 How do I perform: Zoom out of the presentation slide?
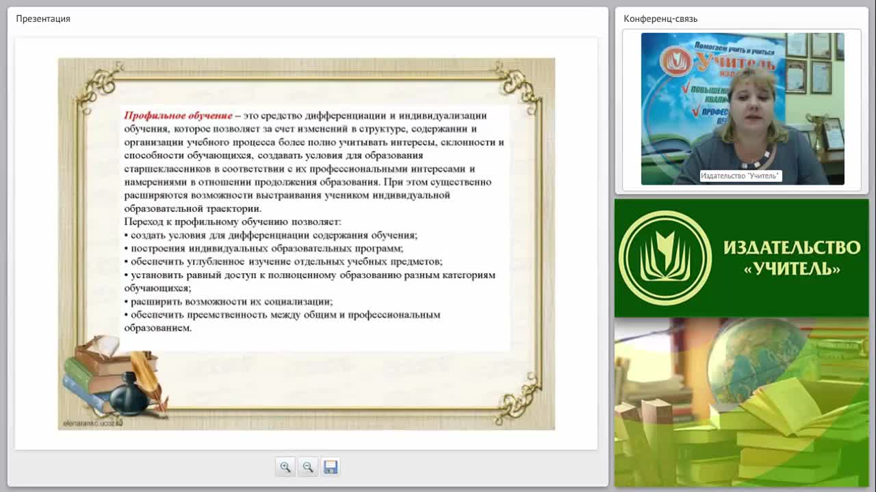point(308,467)
